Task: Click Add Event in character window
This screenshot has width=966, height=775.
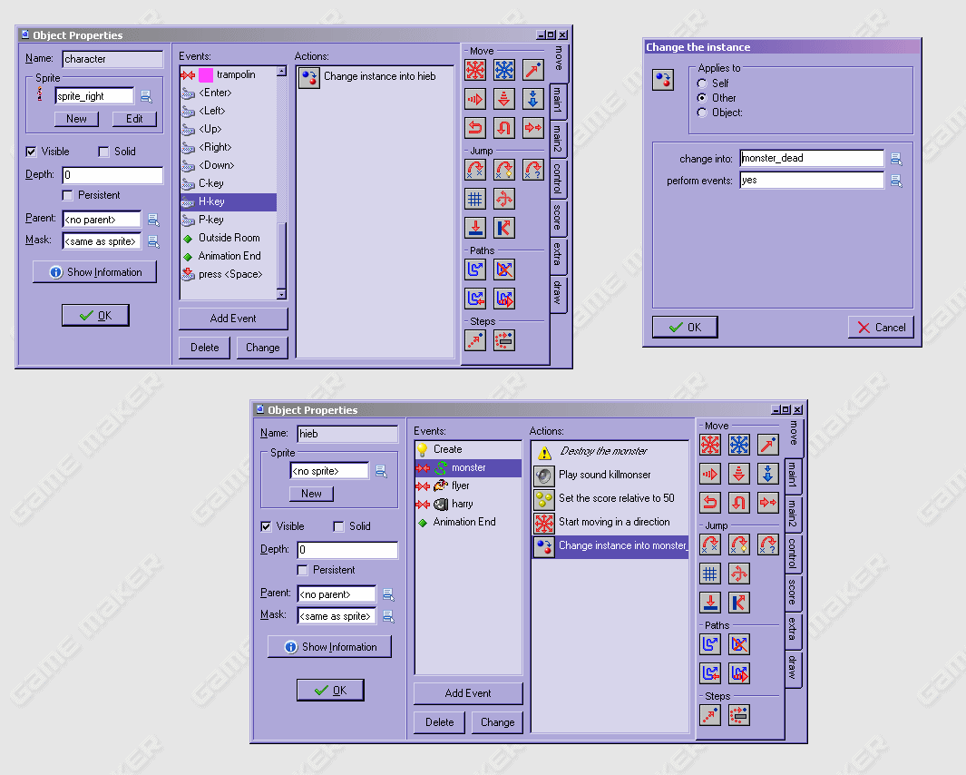Action: coord(233,319)
